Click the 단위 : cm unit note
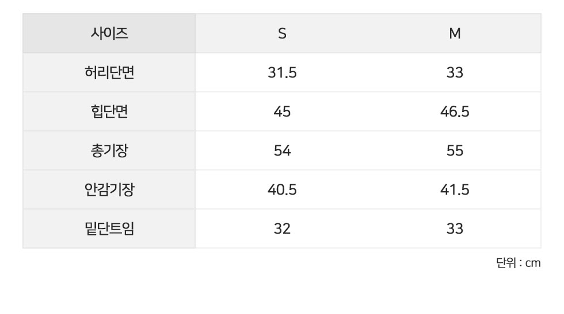This screenshot has width=564, height=314. coord(519,263)
